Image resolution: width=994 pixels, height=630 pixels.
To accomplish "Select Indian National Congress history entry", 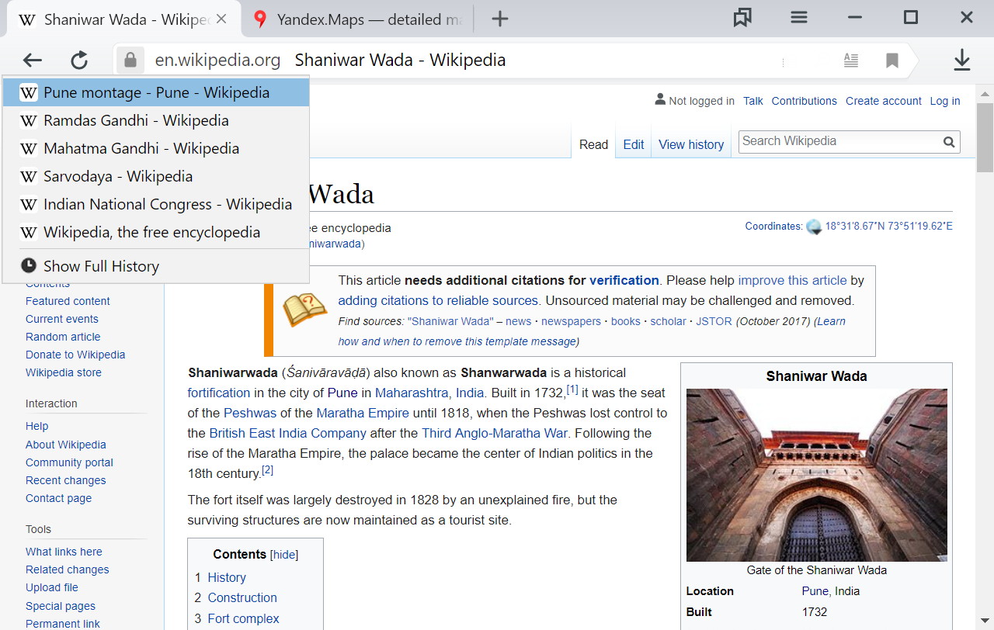I will (156, 204).
